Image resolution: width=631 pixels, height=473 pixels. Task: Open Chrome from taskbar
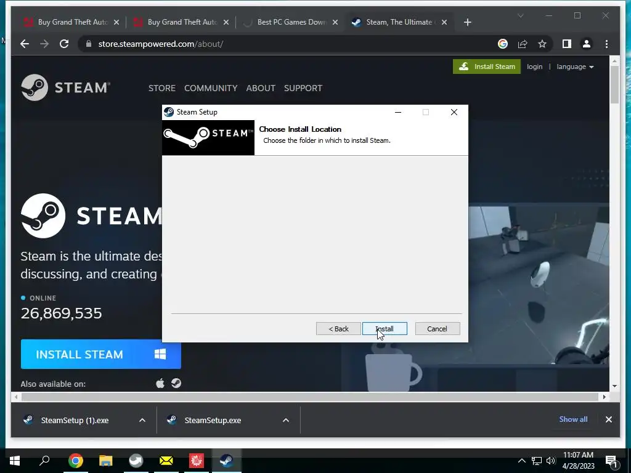[76, 461]
